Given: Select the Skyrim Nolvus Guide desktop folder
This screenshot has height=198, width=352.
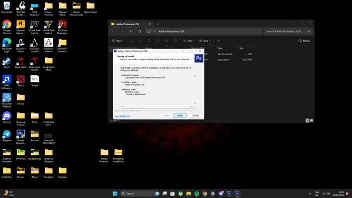Looking at the screenshot, I should [x=76, y=9].
